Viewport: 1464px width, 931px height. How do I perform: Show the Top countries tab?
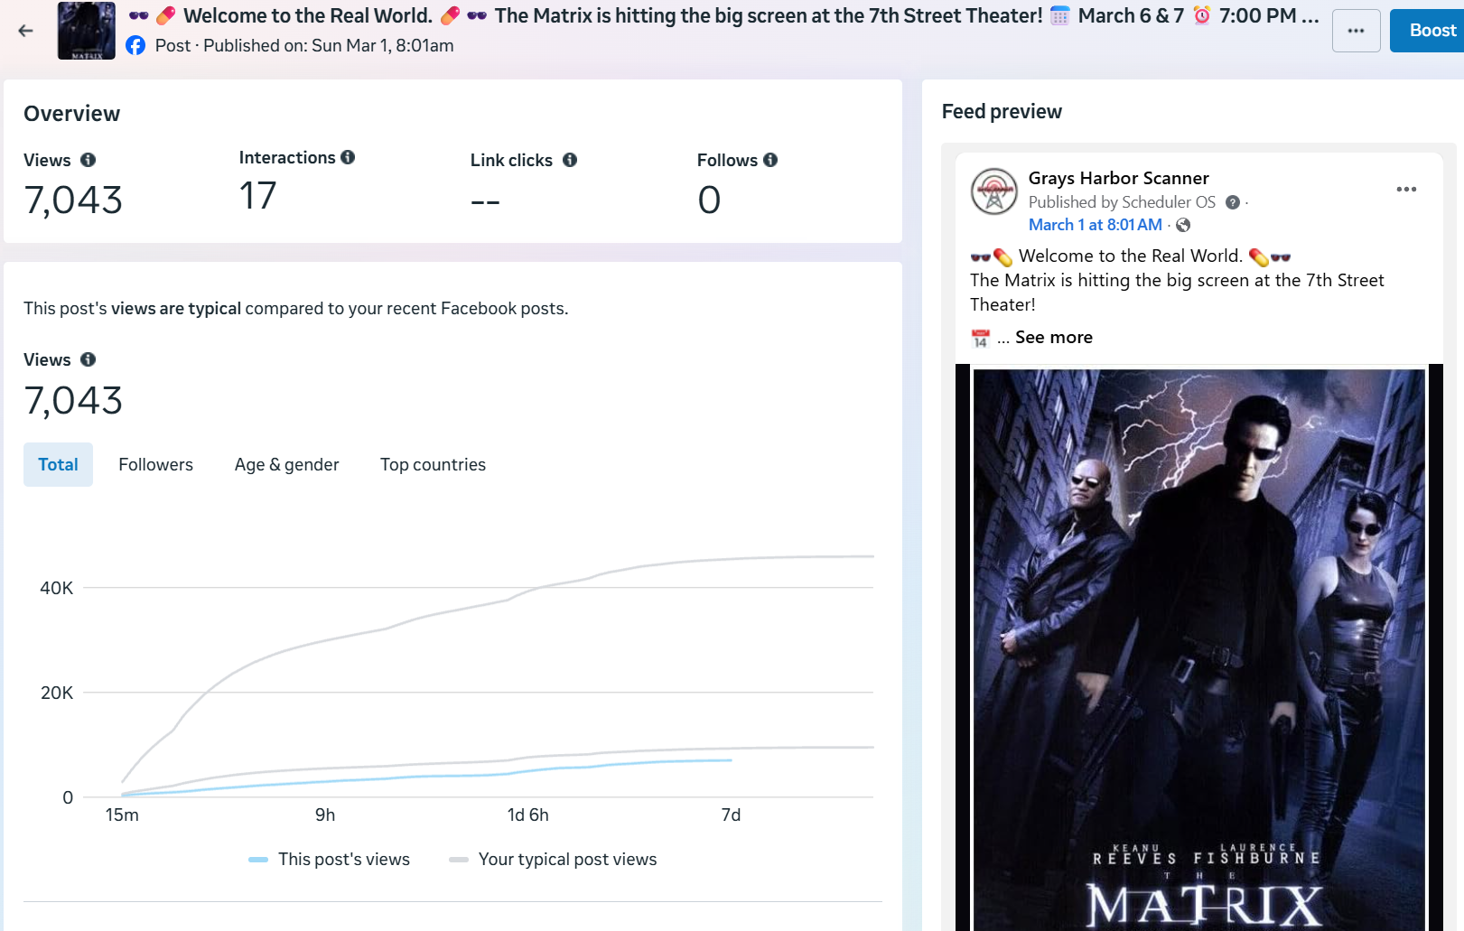(433, 464)
